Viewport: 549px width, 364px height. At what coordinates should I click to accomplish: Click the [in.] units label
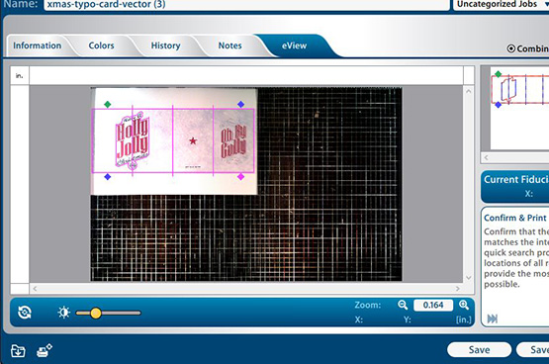(464, 319)
